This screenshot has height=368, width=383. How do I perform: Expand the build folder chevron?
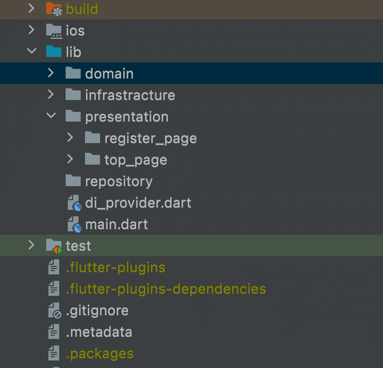click(x=31, y=8)
